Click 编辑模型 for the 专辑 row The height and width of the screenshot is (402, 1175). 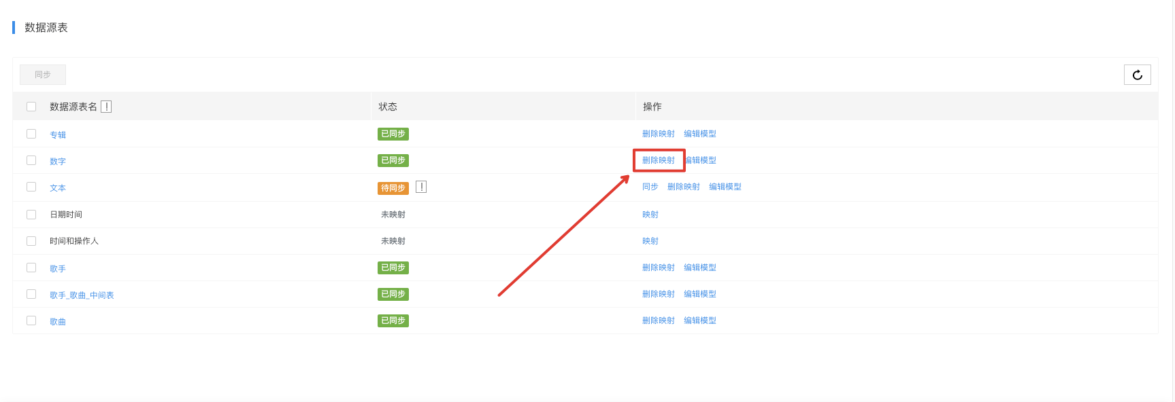[x=699, y=134]
